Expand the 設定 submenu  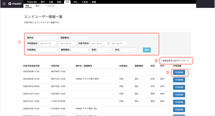(39, 6)
